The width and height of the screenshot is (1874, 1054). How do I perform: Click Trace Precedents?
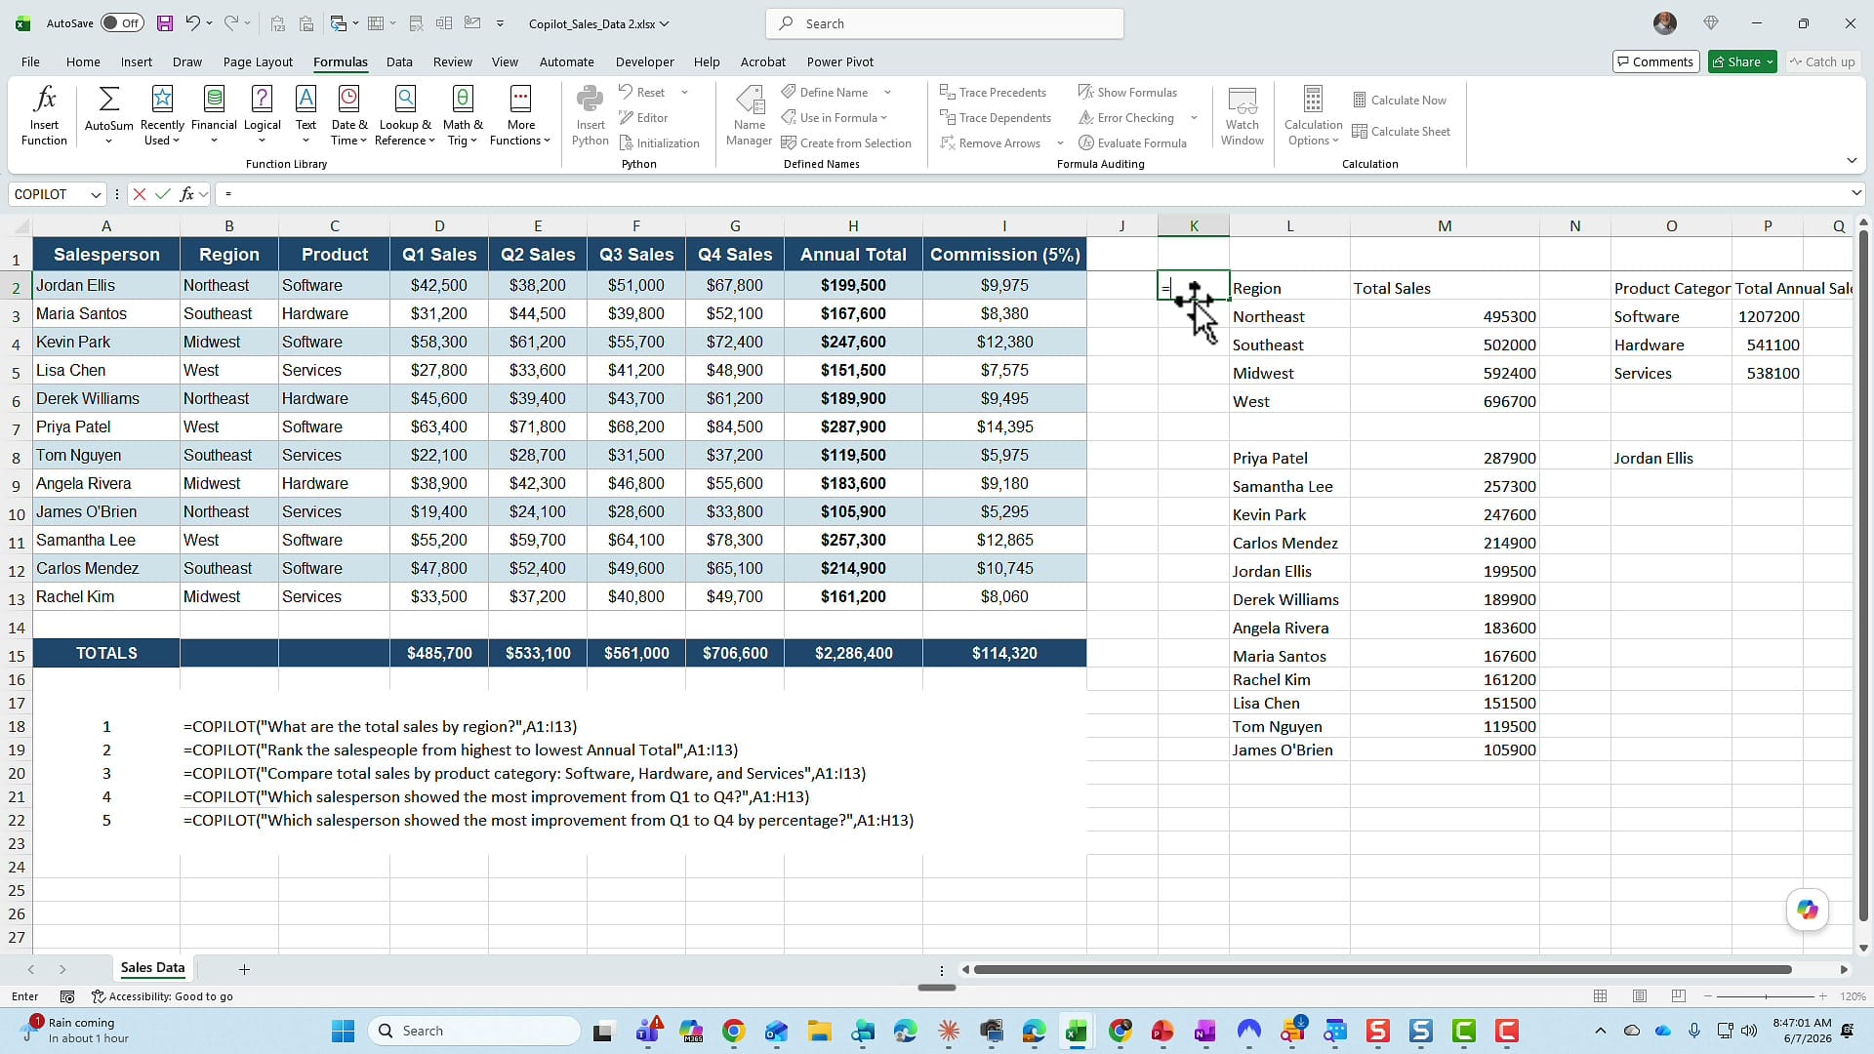(993, 92)
